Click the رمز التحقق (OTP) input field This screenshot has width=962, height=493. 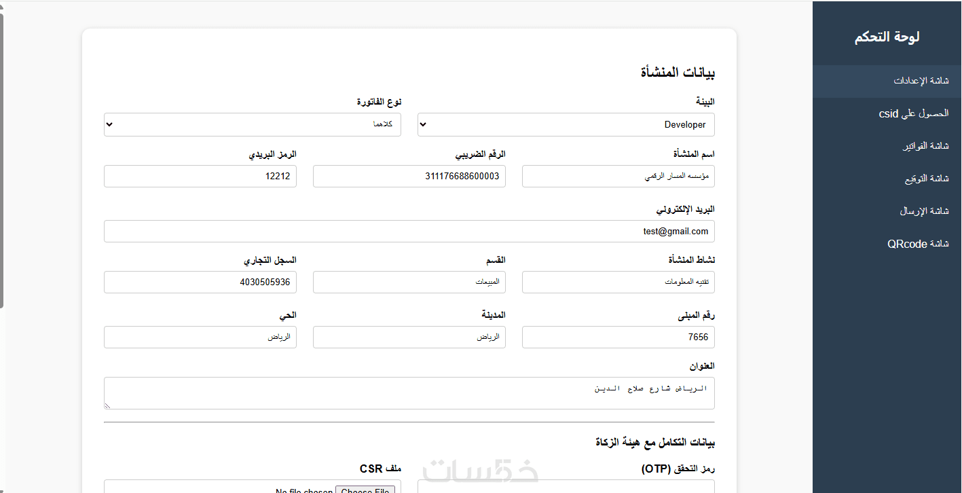click(x=566, y=487)
